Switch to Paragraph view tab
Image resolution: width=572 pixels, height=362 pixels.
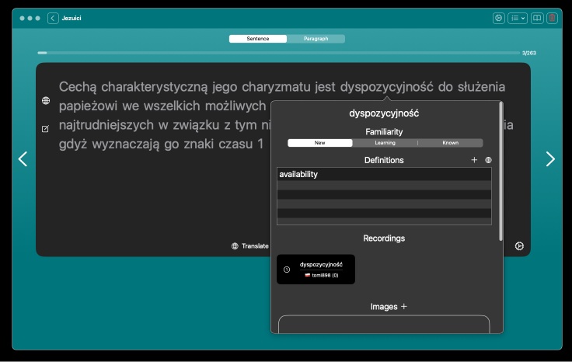(316, 39)
